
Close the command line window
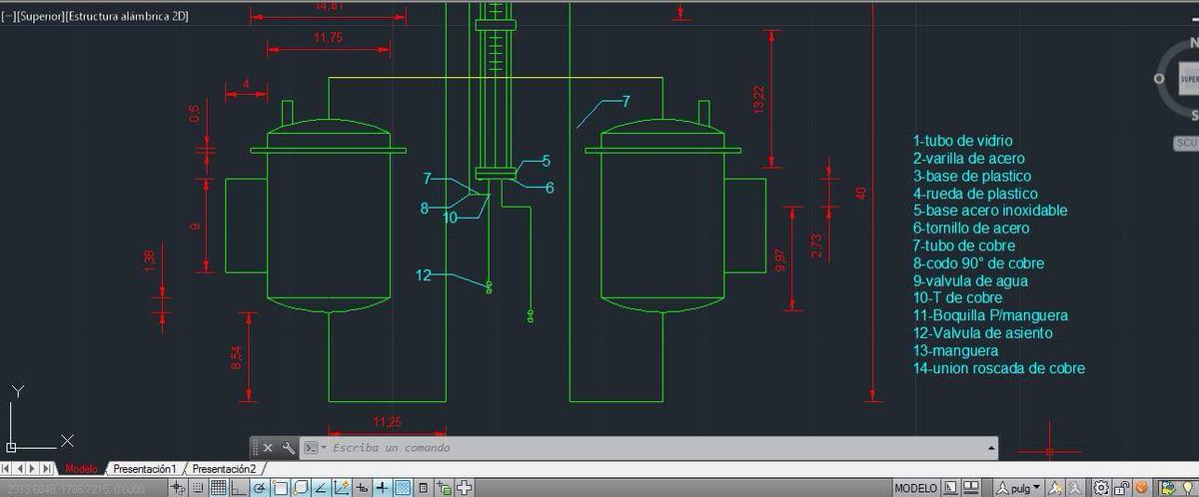268,448
